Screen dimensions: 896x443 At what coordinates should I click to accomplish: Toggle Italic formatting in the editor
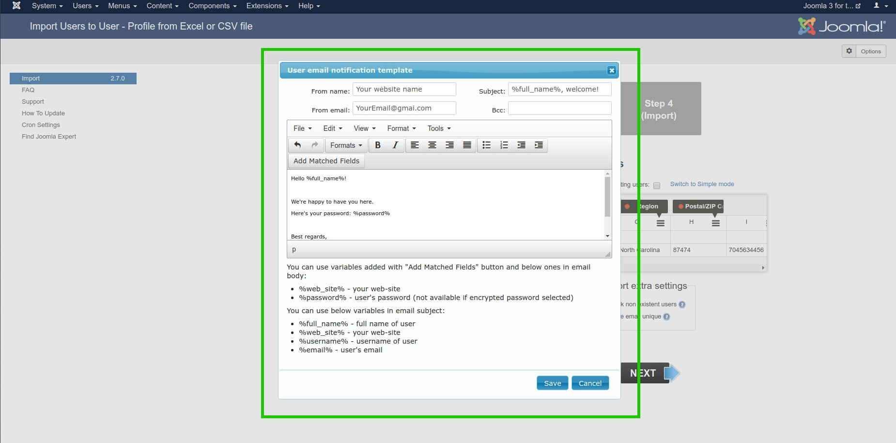395,145
